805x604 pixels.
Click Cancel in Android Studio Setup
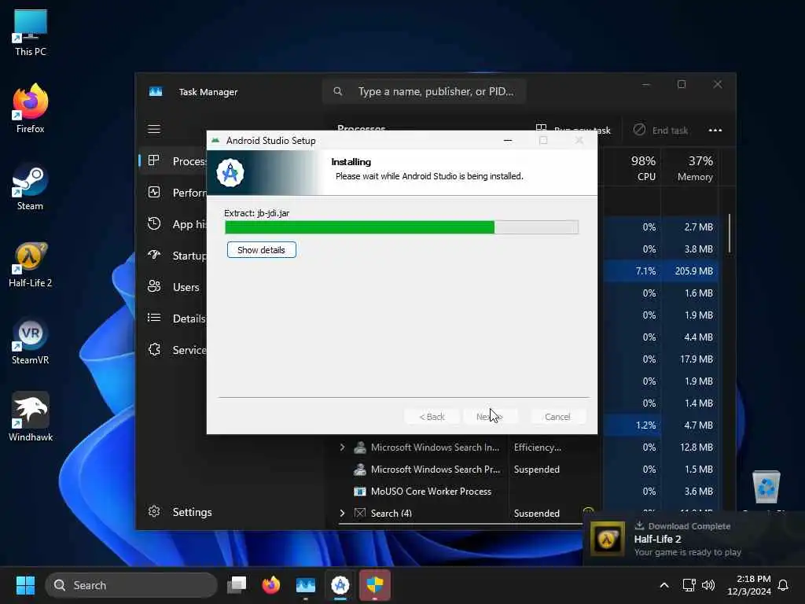(557, 417)
